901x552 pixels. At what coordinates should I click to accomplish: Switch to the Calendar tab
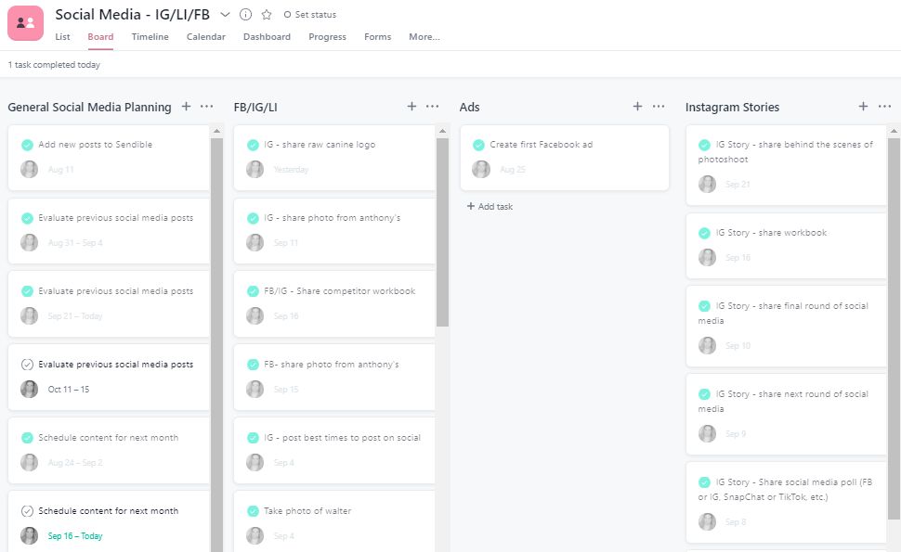pos(205,37)
